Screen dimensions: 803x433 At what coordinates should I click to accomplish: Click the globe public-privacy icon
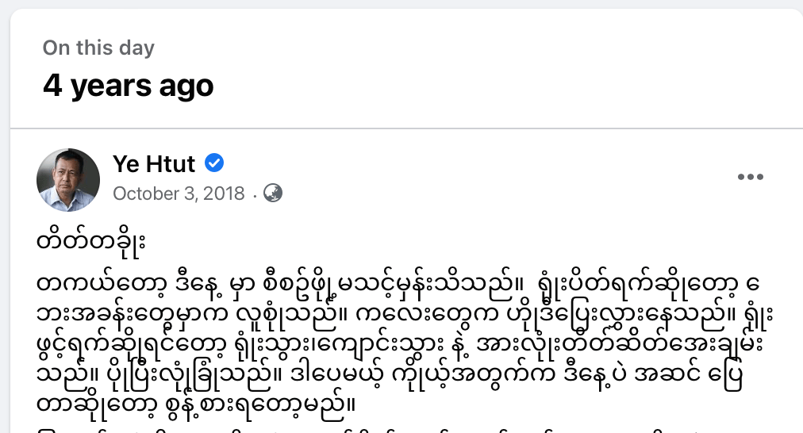click(273, 193)
